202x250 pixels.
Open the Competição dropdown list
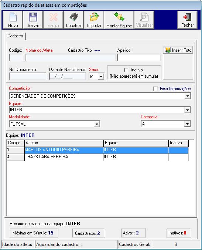(188, 96)
